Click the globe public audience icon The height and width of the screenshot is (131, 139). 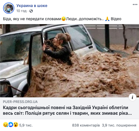coord(31,11)
